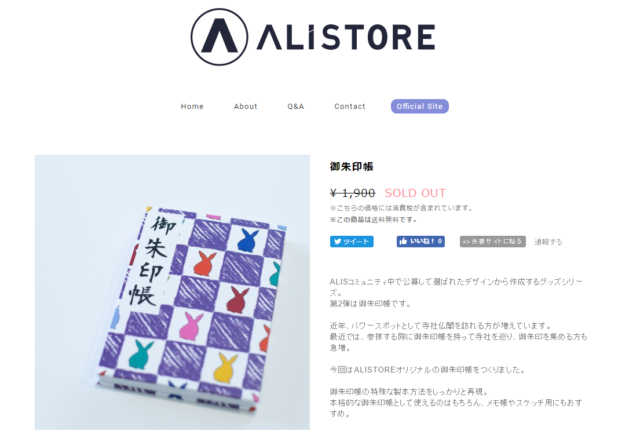Open the About page
This screenshot has width=618, height=431.
(245, 106)
